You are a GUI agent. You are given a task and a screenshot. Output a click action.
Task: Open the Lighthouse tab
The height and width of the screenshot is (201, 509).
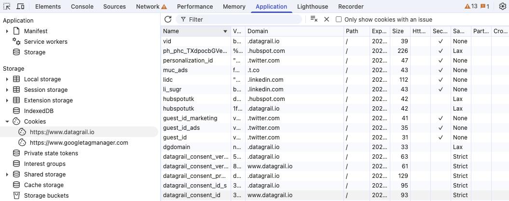[x=312, y=7]
